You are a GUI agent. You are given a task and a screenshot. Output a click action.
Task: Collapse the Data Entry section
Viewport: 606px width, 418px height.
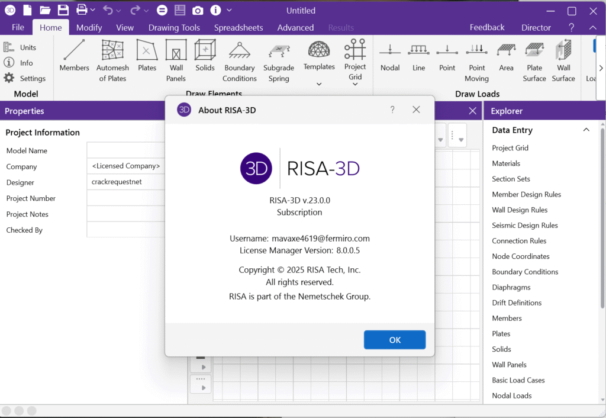click(586, 130)
